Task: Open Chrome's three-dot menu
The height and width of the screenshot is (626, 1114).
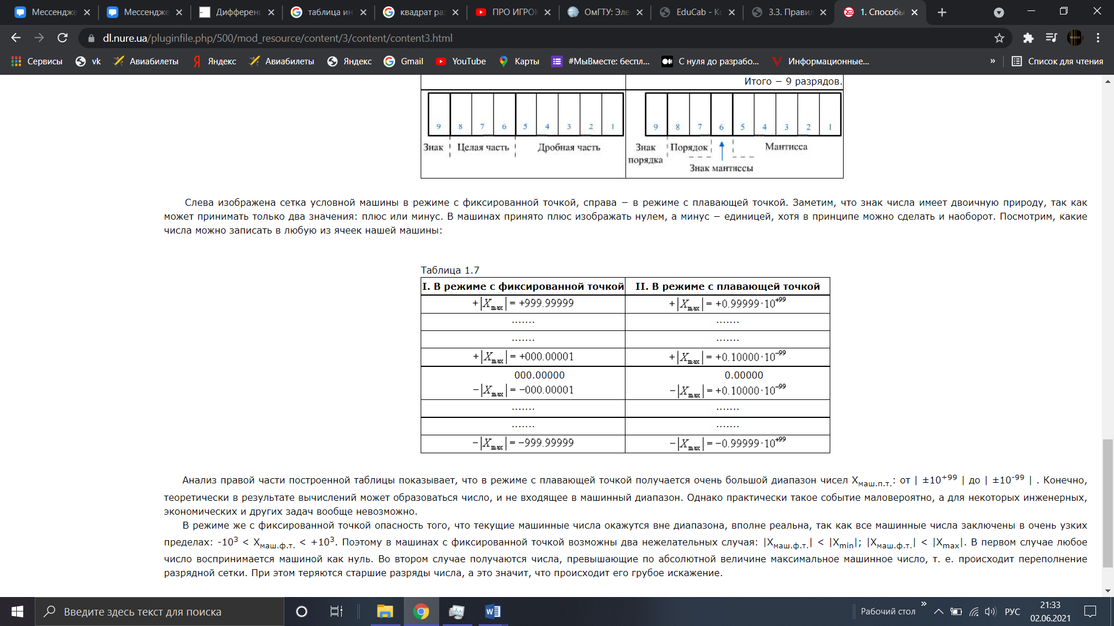Action: pyautogui.click(x=1098, y=38)
